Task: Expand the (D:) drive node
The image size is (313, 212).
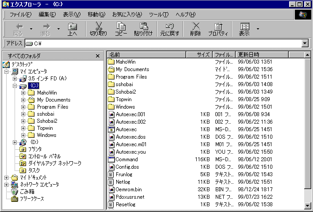Action: pyautogui.click(x=15, y=142)
